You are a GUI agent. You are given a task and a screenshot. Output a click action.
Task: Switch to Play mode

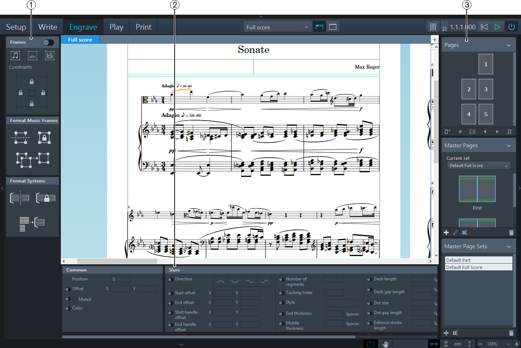(x=116, y=27)
